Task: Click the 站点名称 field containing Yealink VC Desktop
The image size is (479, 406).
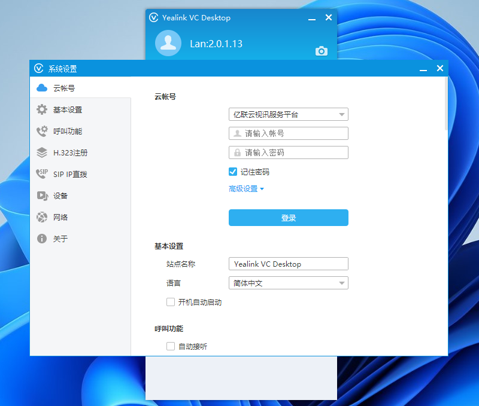Action: point(289,264)
